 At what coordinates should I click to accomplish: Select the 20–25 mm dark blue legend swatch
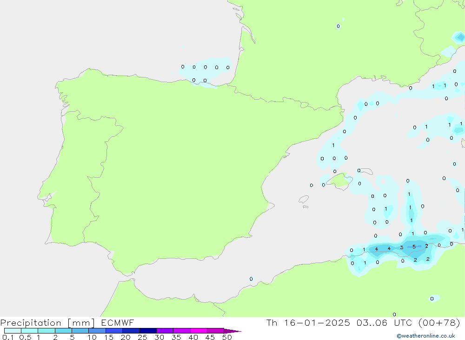(x=131, y=331)
